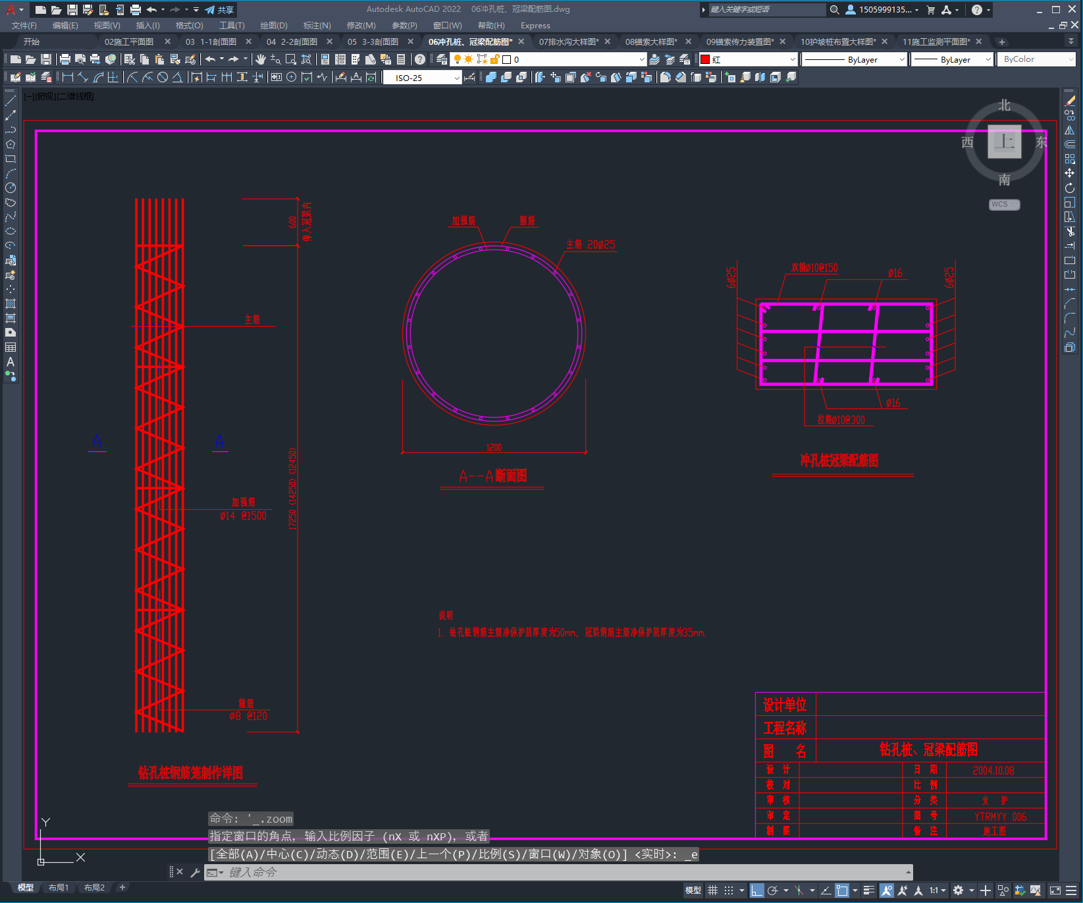Select the Diameter dimension tool
This screenshot has width=1083, height=903.
[163, 77]
